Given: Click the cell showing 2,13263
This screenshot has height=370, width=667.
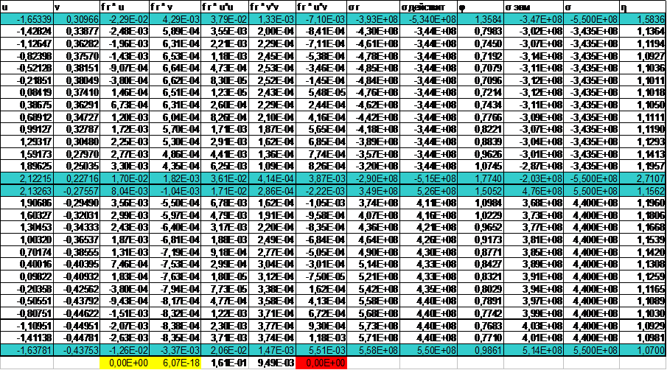Looking at the screenshot, I should coord(27,190).
